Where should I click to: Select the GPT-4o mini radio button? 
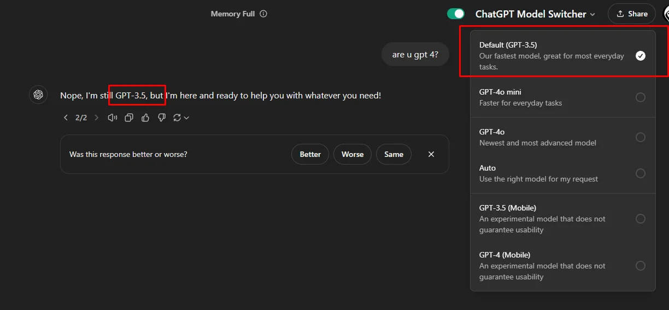coord(641,97)
